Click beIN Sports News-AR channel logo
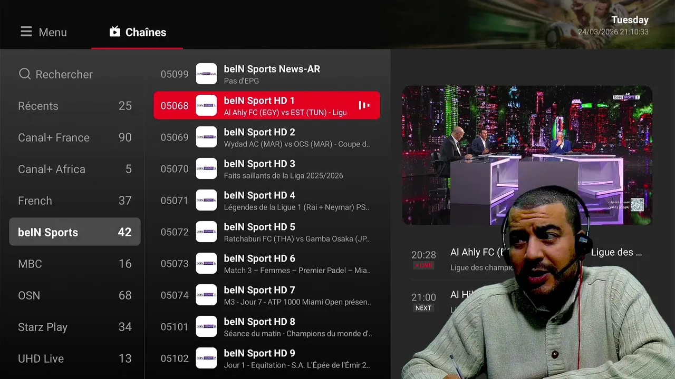The width and height of the screenshot is (675, 379). [206, 74]
